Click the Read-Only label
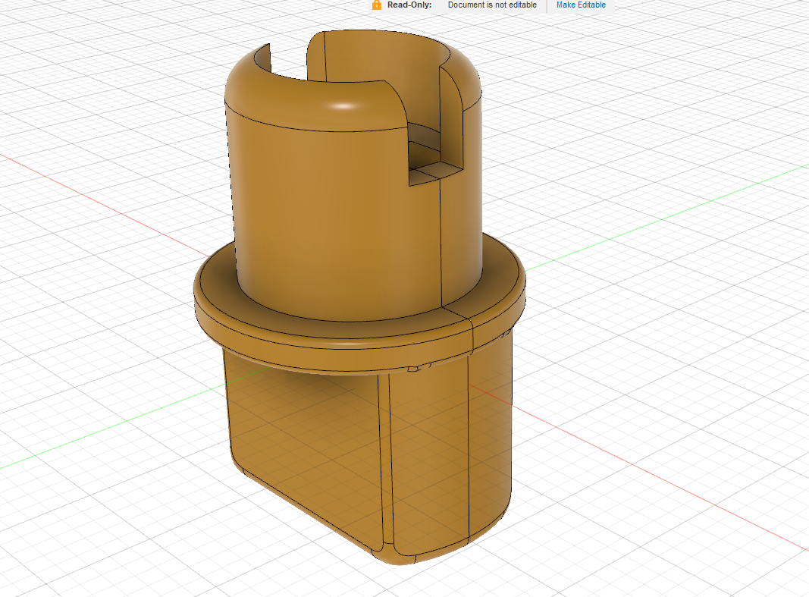809x597 pixels. (409, 5)
